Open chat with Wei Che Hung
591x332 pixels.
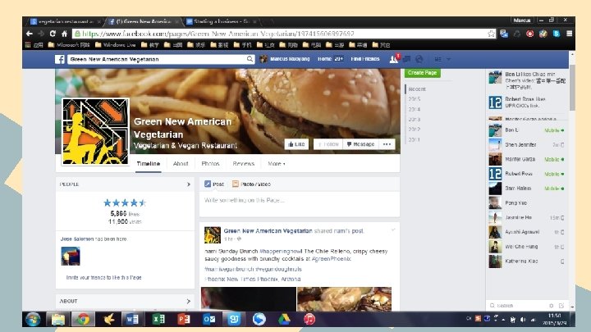point(526,247)
